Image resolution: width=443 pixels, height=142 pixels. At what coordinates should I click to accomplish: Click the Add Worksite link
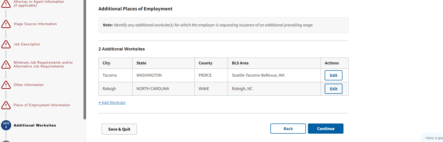point(112,103)
